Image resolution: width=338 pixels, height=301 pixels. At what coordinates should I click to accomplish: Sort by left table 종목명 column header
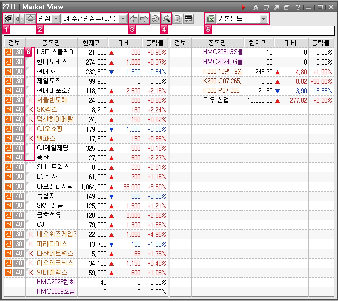pyautogui.click(x=52, y=43)
